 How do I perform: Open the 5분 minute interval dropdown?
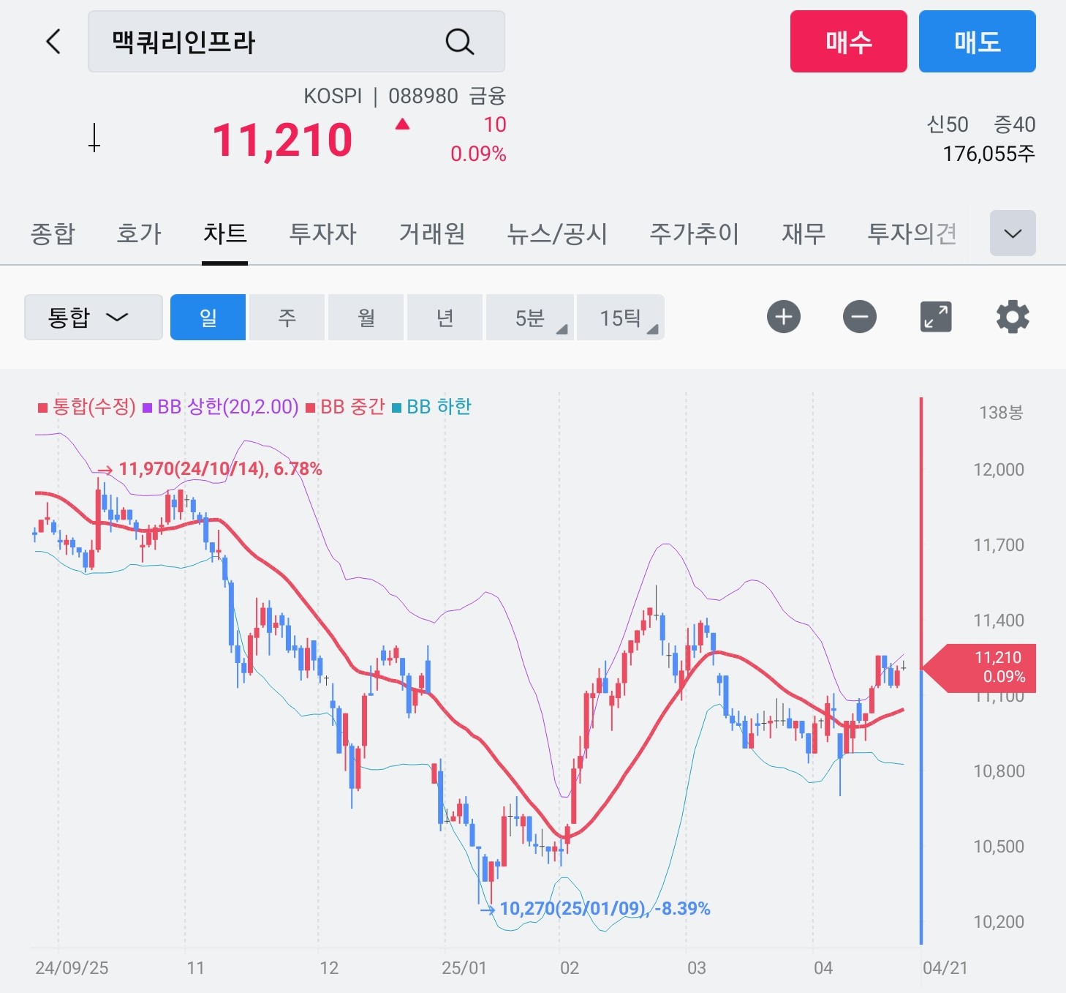pyautogui.click(x=529, y=318)
